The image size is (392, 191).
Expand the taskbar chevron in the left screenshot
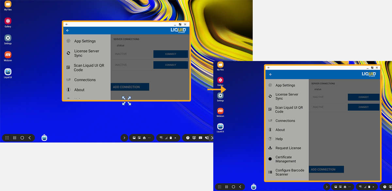tap(124, 138)
